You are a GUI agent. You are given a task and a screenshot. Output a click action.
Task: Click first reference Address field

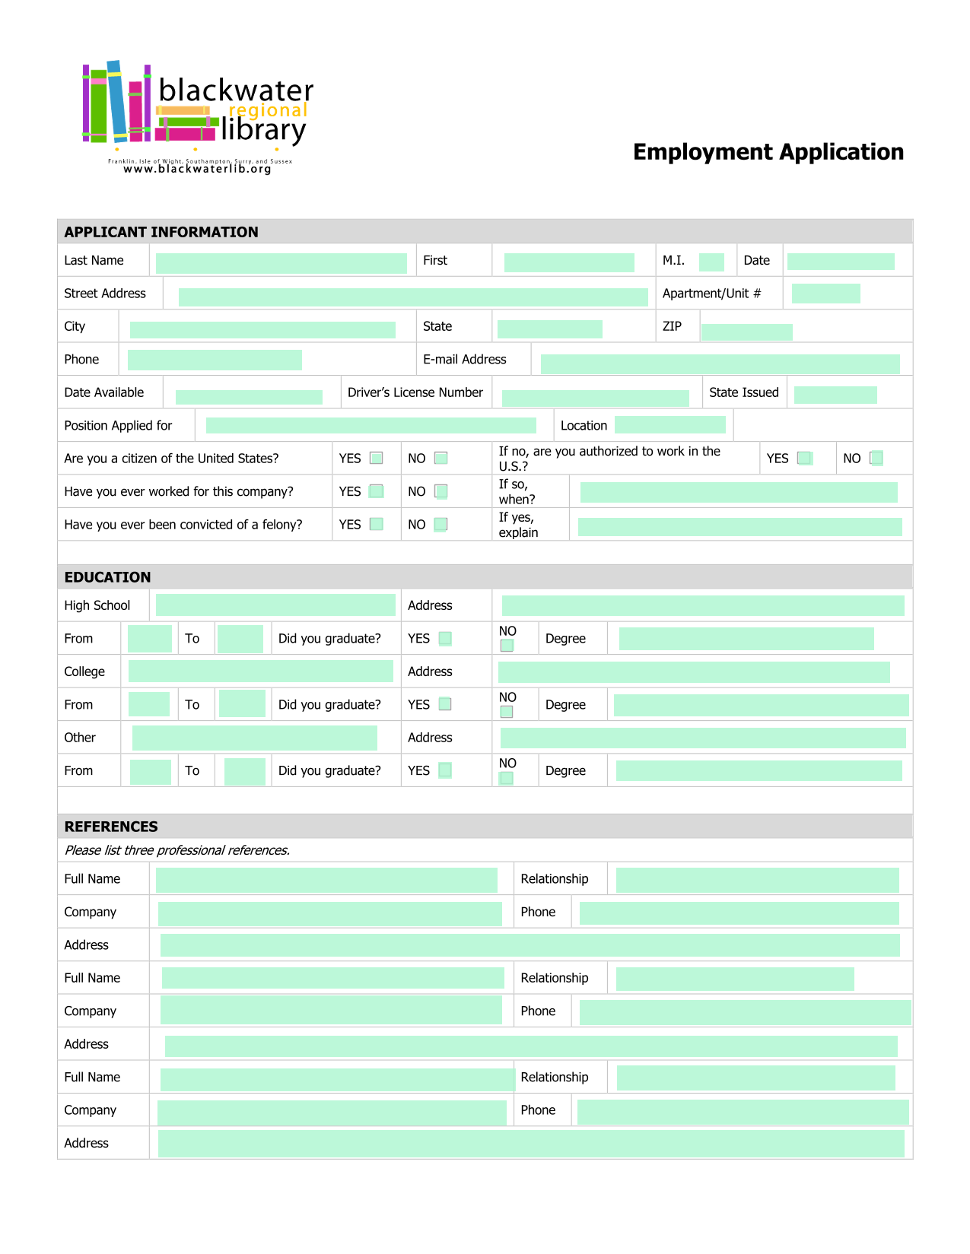[x=530, y=945]
